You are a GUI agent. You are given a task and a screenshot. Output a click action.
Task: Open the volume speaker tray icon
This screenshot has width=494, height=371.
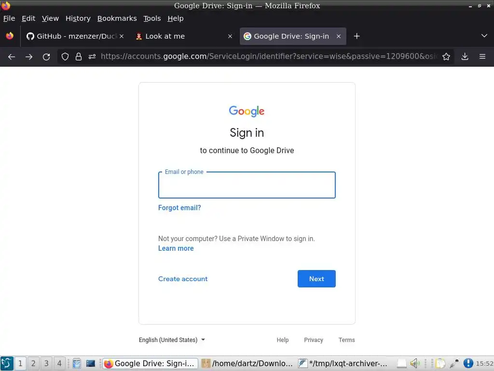click(415, 363)
